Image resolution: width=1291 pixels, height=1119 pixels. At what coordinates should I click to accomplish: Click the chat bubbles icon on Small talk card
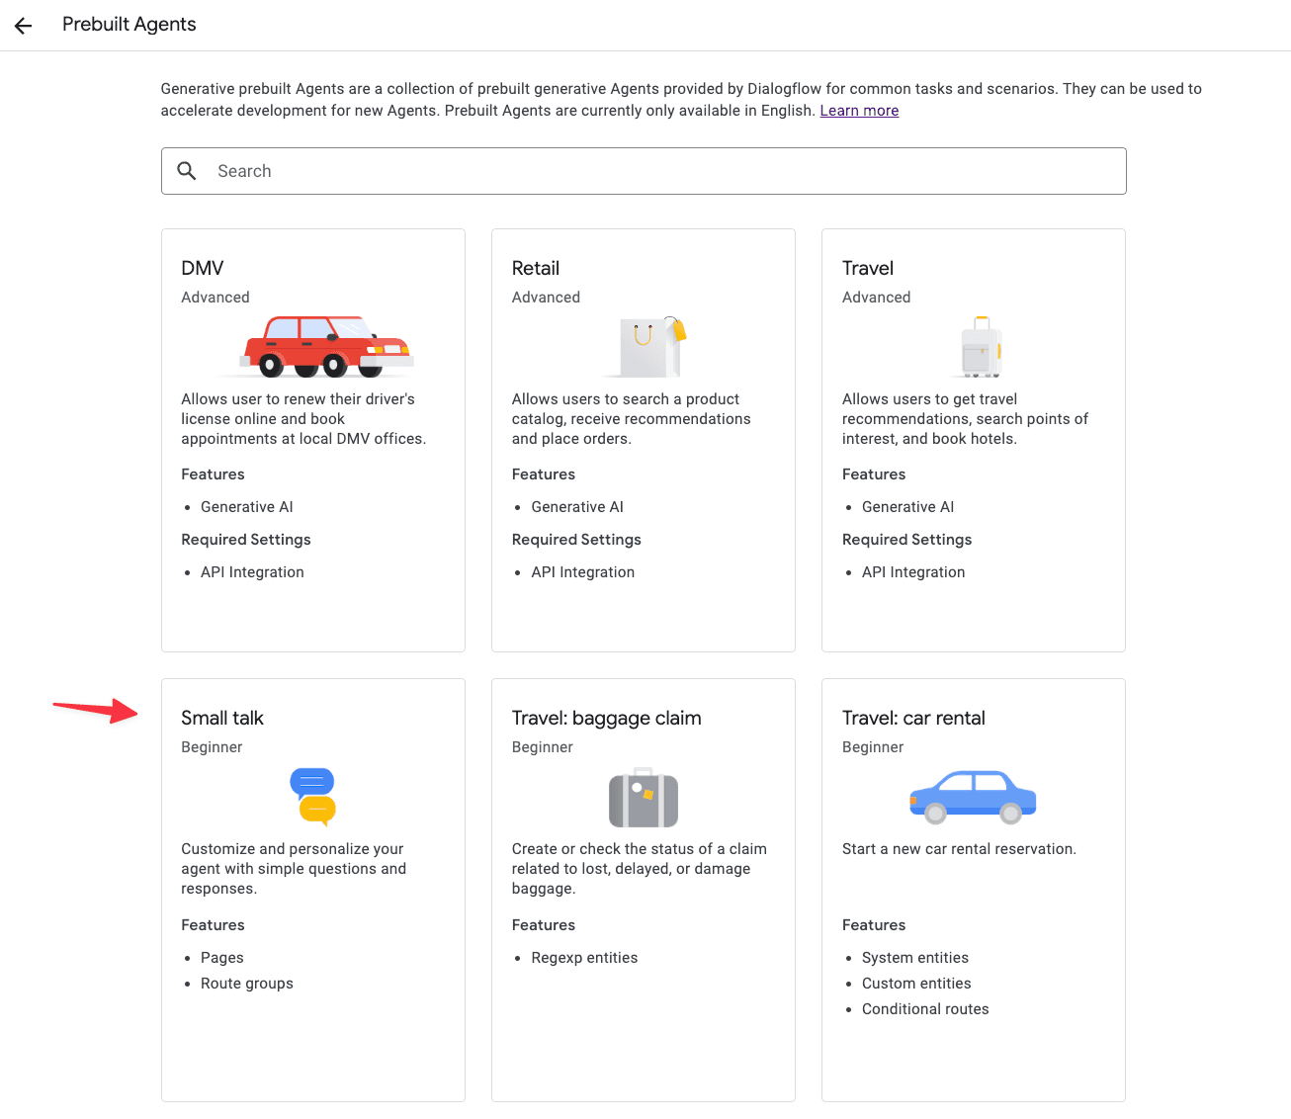click(x=312, y=796)
